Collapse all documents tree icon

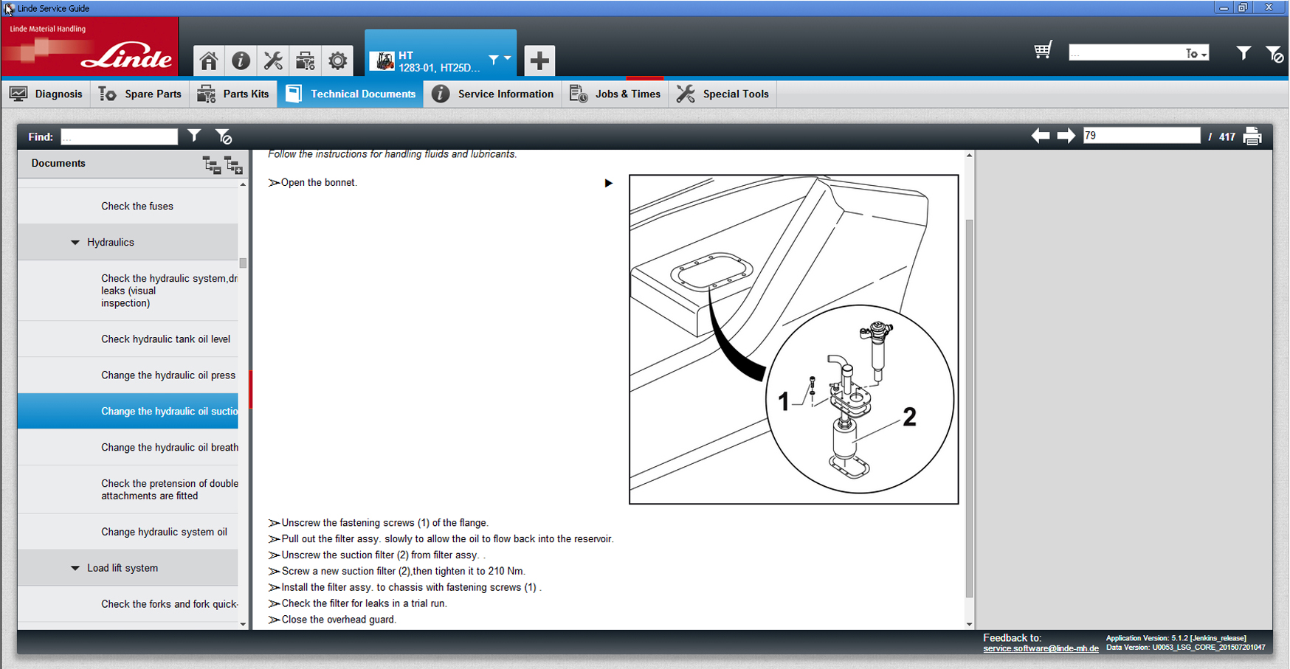(x=212, y=164)
